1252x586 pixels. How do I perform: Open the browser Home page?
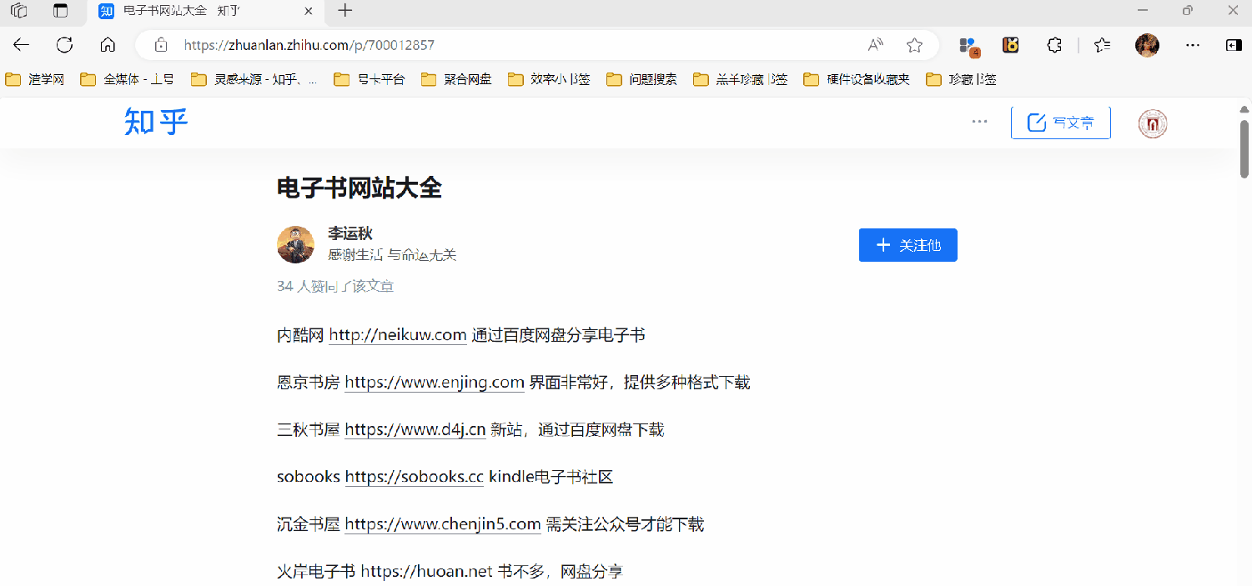point(108,45)
